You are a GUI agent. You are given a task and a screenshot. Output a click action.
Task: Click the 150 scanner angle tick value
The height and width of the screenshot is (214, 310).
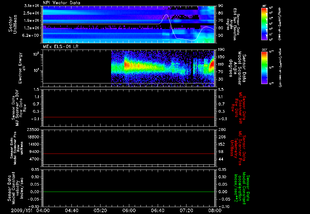(221, 57)
